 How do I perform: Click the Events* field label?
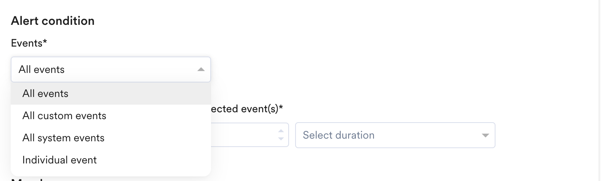(x=29, y=43)
